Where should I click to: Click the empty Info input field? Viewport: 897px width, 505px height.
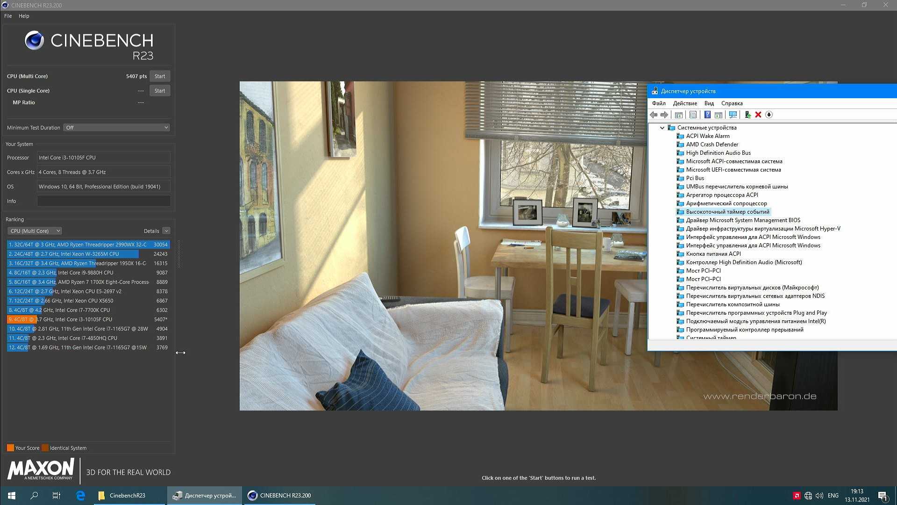click(104, 201)
